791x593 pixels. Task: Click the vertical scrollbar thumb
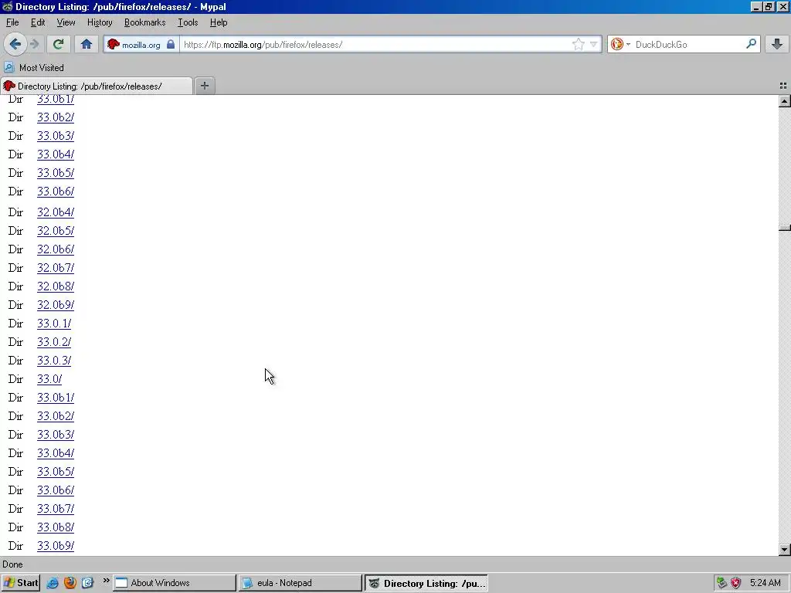[785, 228]
